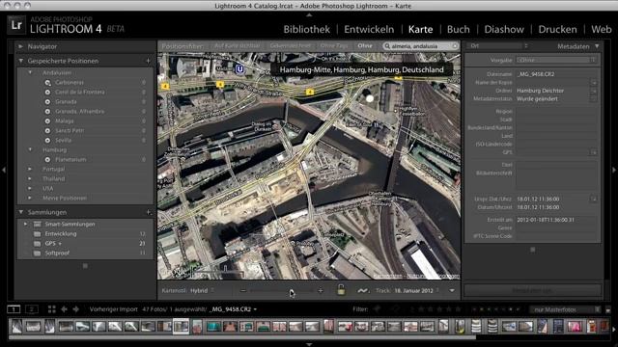Add a new collection with plus icon
This screenshot has width=618, height=347.
pos(149,212)
